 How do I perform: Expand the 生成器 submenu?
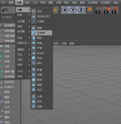click(23, 21)
